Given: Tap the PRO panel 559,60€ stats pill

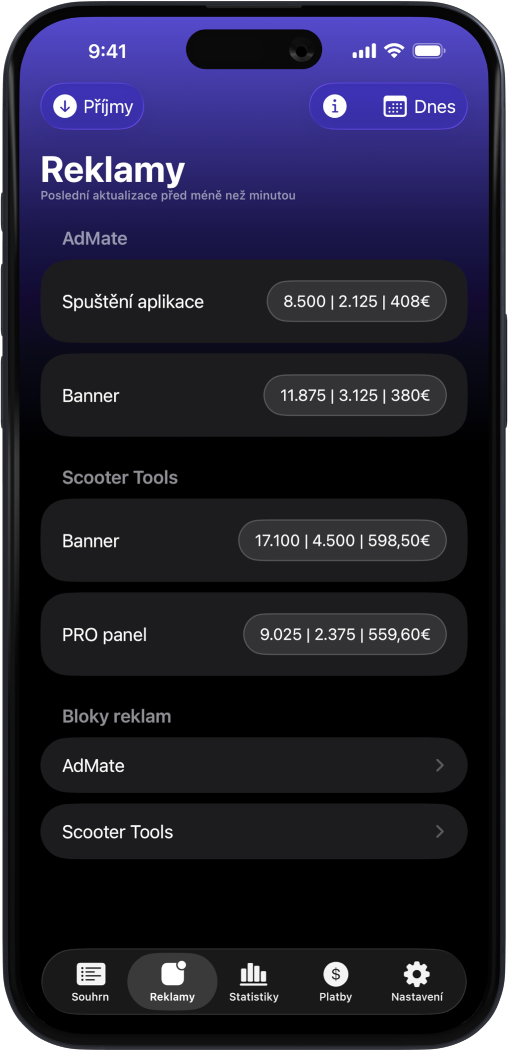Looking at the screenshot, I should (344, 634).
